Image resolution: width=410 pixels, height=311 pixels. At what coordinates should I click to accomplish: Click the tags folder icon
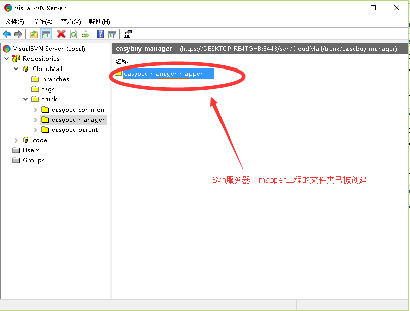point(35,89)
